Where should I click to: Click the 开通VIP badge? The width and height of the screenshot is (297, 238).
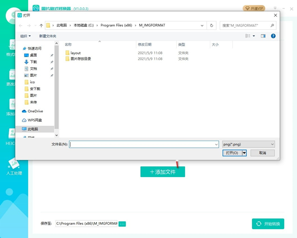[x=254, y=8]
